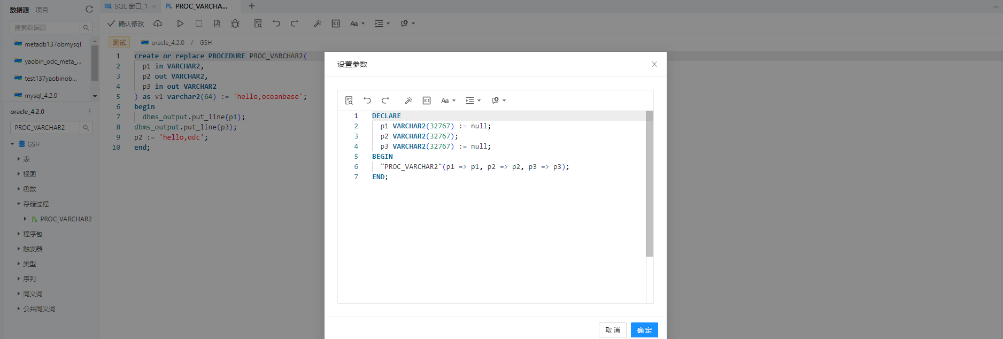Click the 取消 cancel button
The image size is (1003, 339).
coord(613,330)
